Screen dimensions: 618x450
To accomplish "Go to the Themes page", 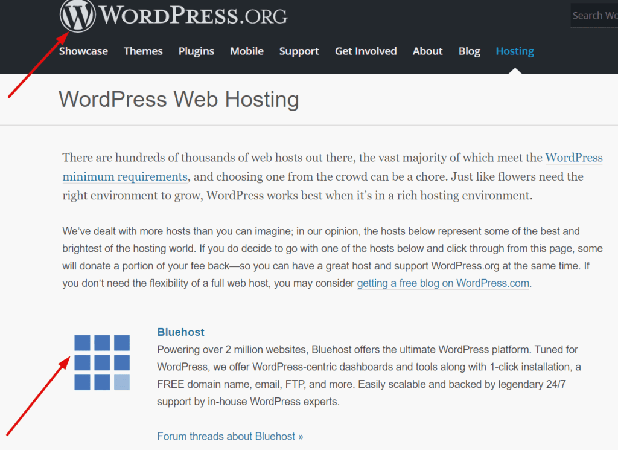I will (x=143, y=51).
